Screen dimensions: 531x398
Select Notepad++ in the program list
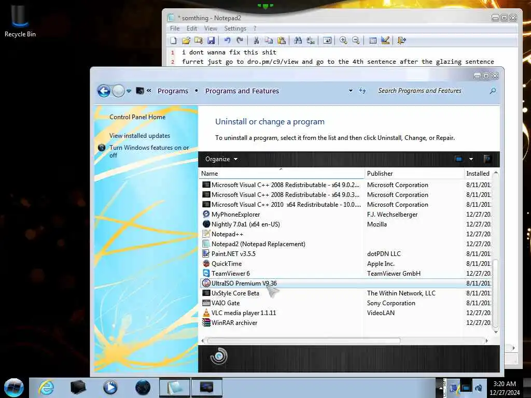pyautogui.click(x=346, y=234)
